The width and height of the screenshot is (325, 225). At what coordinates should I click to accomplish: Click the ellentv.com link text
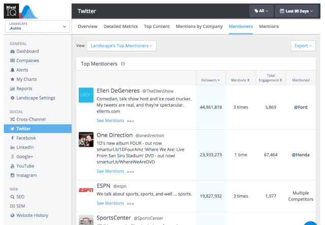pyautogui.click(x=108, y=111)
